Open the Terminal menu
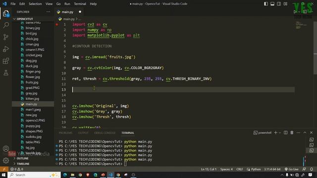317x178 pixels. [x=80, y=4]
